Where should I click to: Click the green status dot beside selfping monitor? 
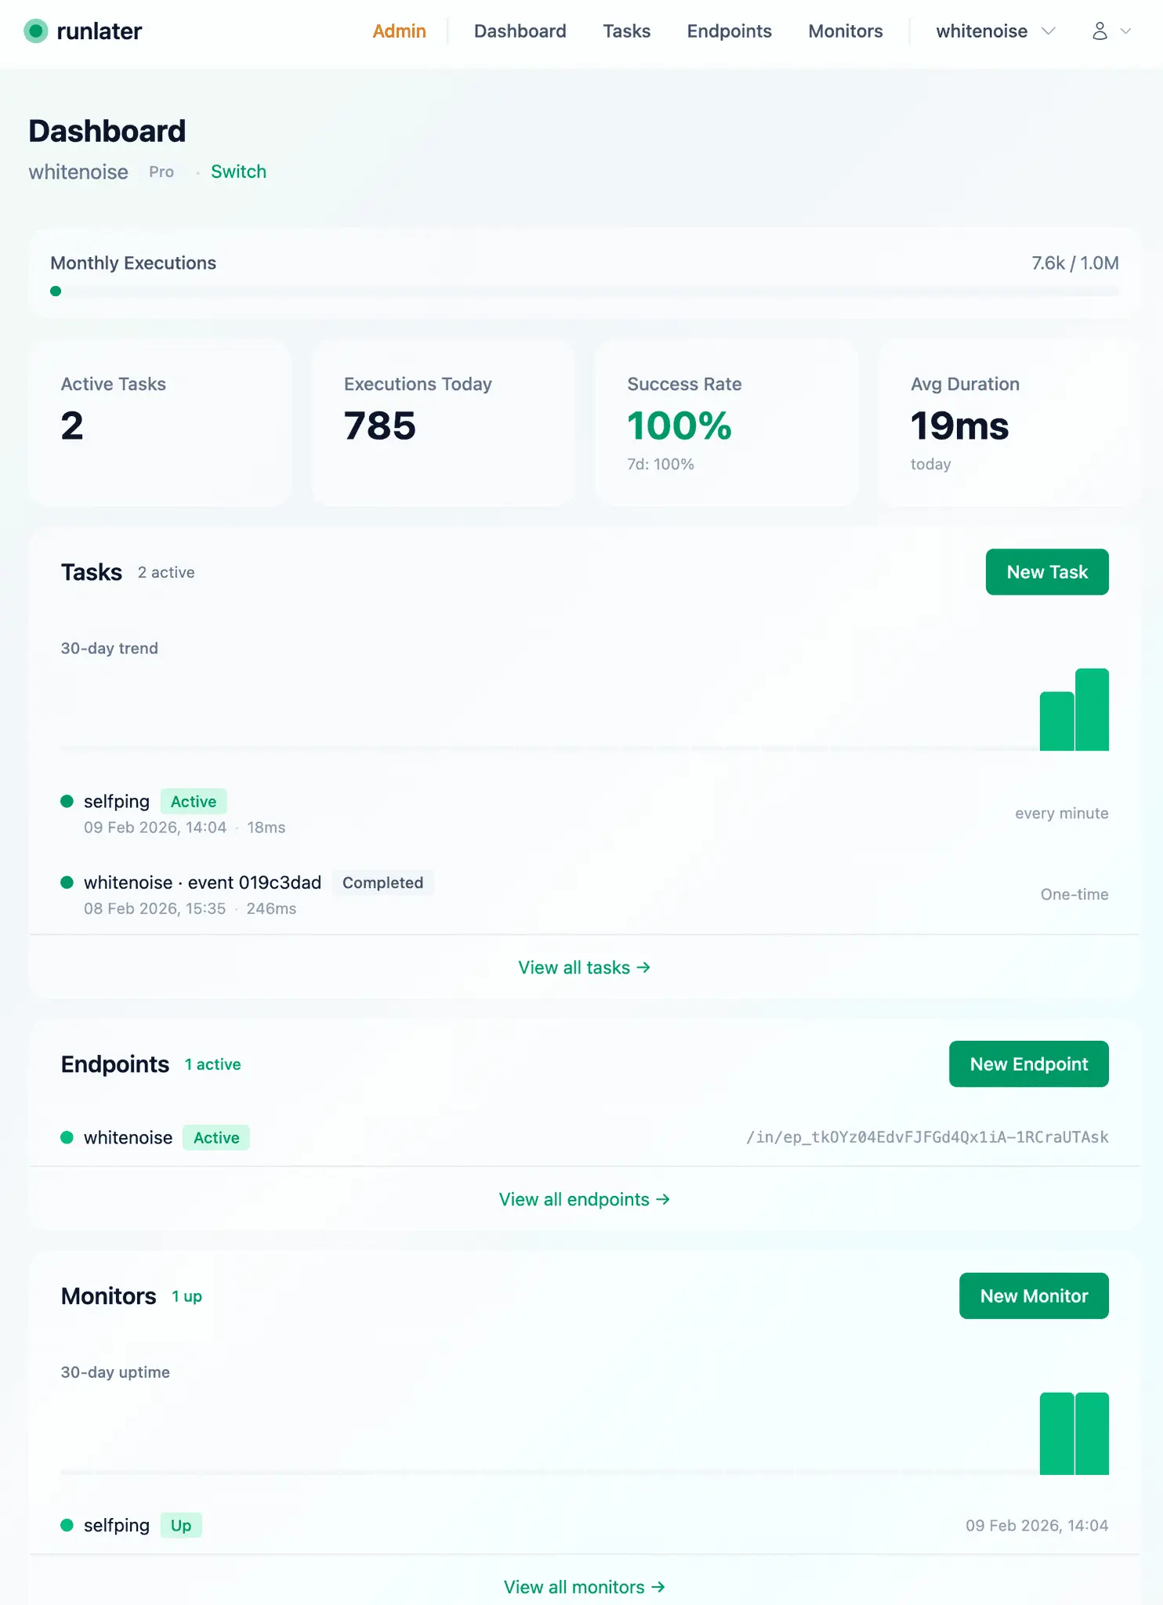click(67, 1526)
